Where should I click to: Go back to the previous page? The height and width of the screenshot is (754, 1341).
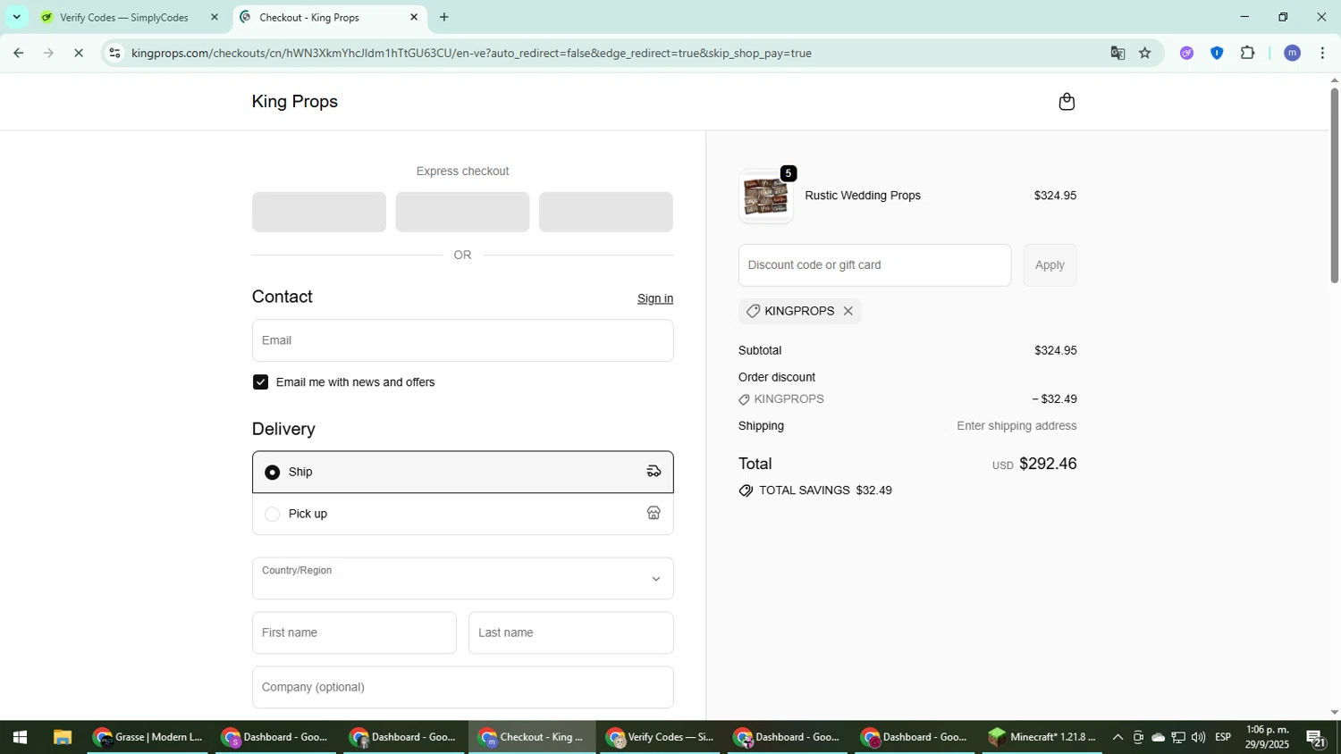(x=18, y=54)
